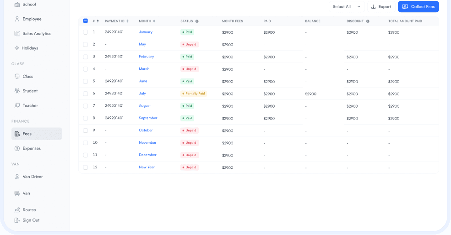The width and height of the screenshot is (451, 235).
Task: Go to Teacher in the sidebar
Action: [x=30, y=105]
